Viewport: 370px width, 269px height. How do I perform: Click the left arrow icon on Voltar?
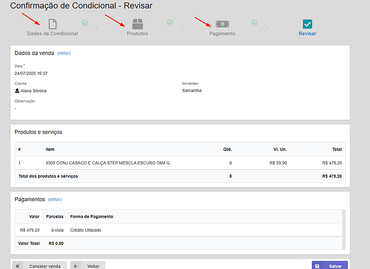click(76, 266)
